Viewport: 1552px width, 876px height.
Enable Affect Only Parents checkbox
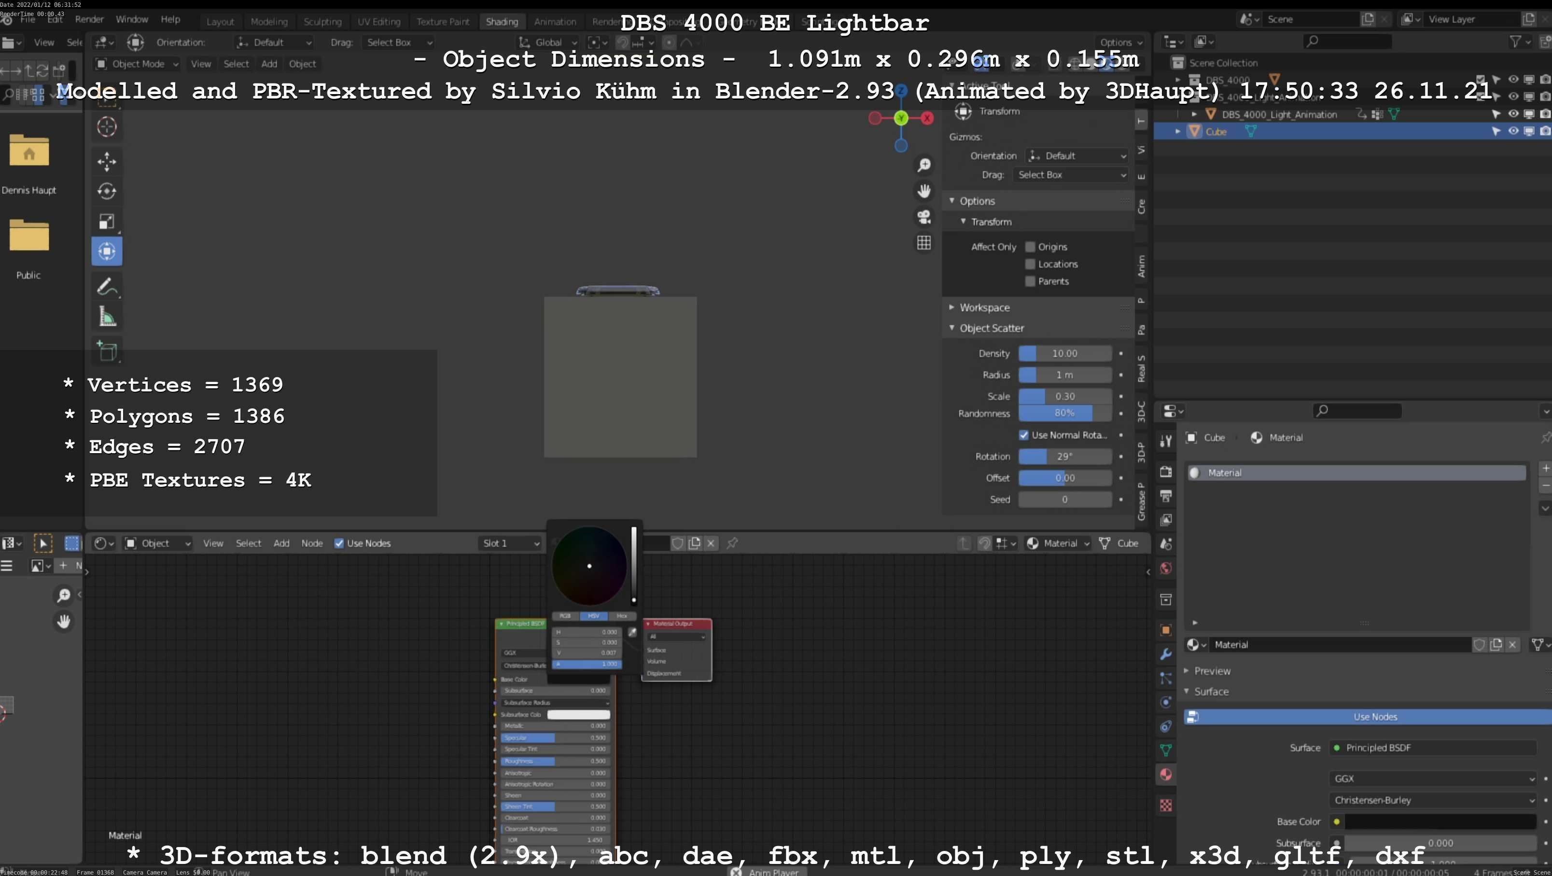pos(1030,281)
